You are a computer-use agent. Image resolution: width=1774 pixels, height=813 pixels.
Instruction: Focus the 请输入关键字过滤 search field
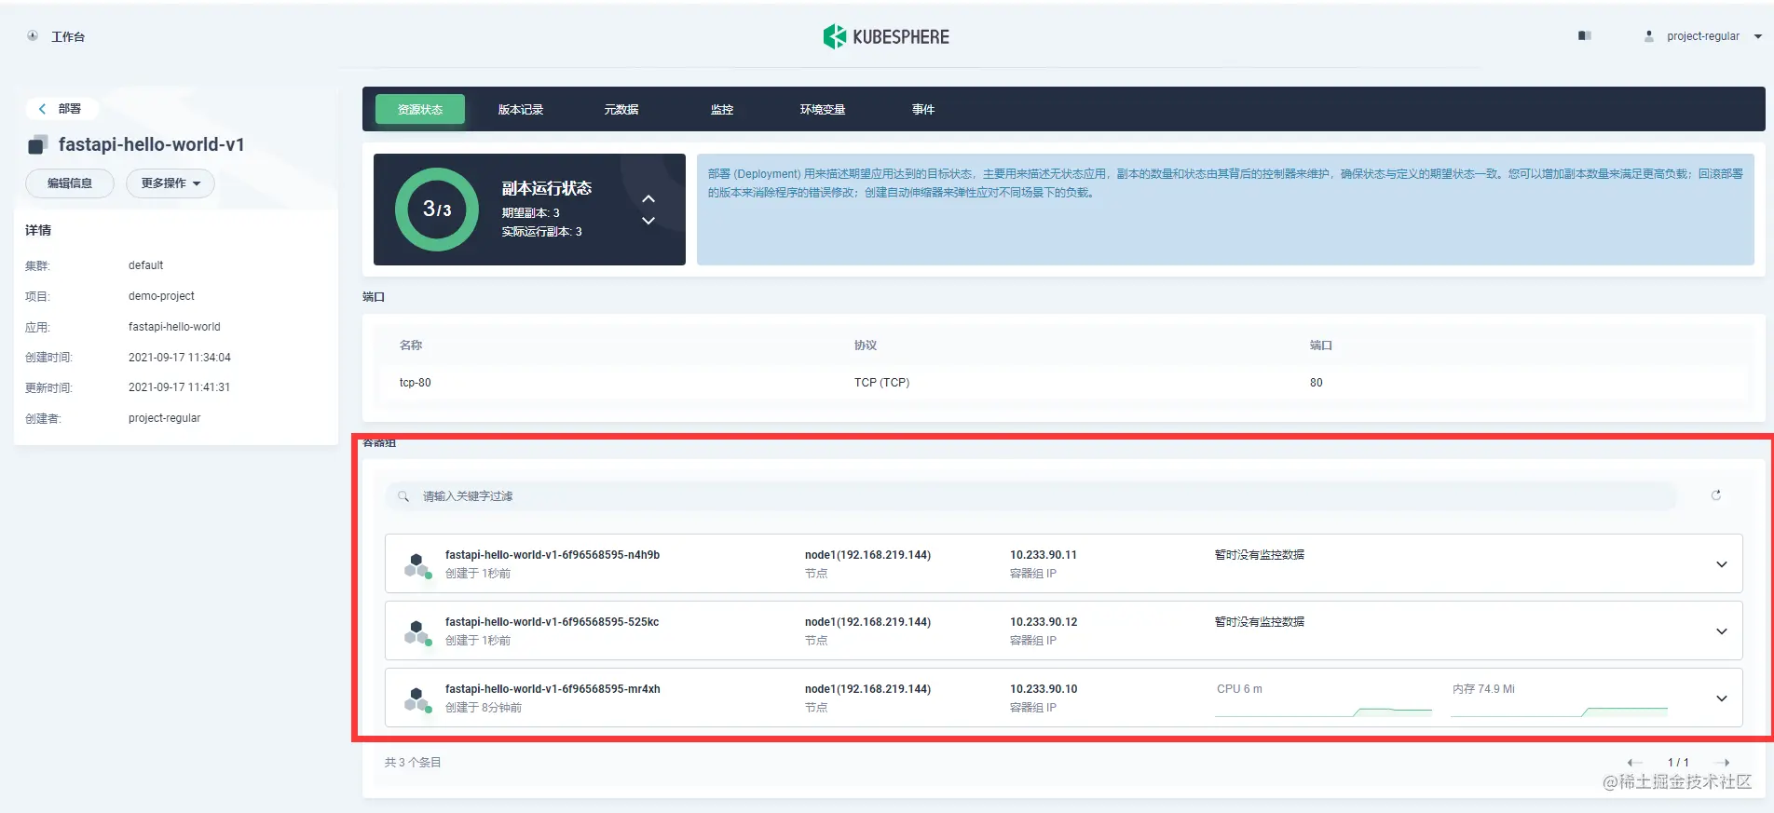[x=1030, y=496]
